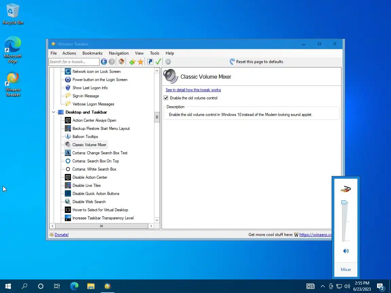Open the winaero.com website link

coord(315,234)
